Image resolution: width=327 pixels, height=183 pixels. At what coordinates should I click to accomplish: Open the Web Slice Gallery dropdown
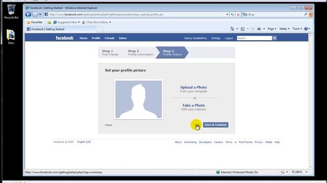click(x=97, y=22)
